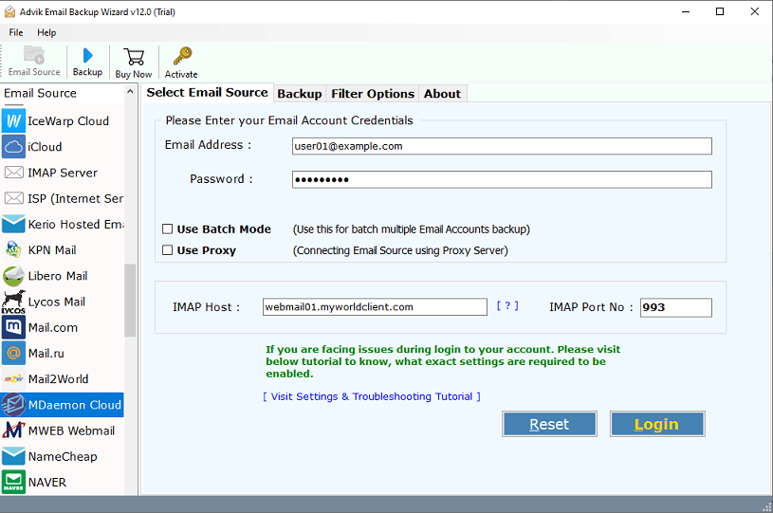Choose the ISP envelope icon
The width and height of the screenshot is (773, 513).
click(x=13, y=198)
